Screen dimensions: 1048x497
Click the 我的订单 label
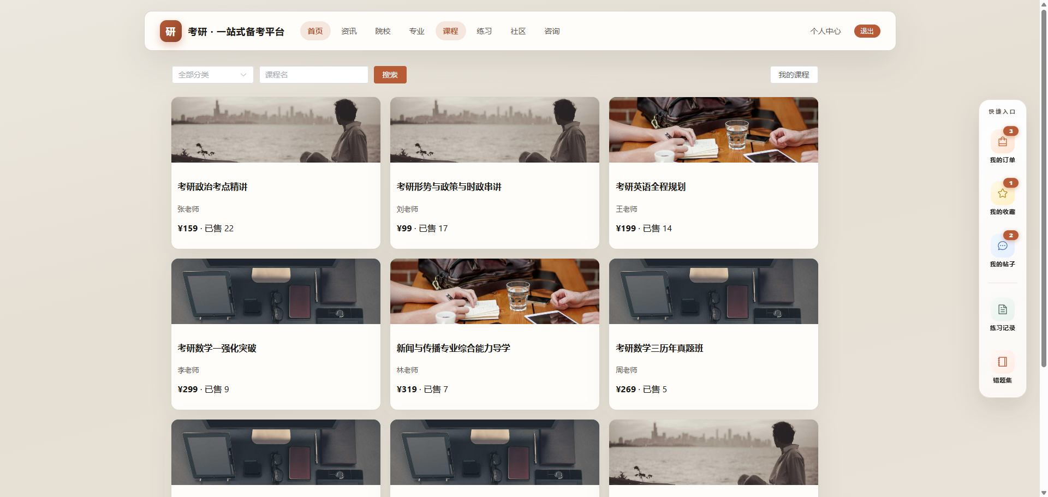tap(1002, 160)
